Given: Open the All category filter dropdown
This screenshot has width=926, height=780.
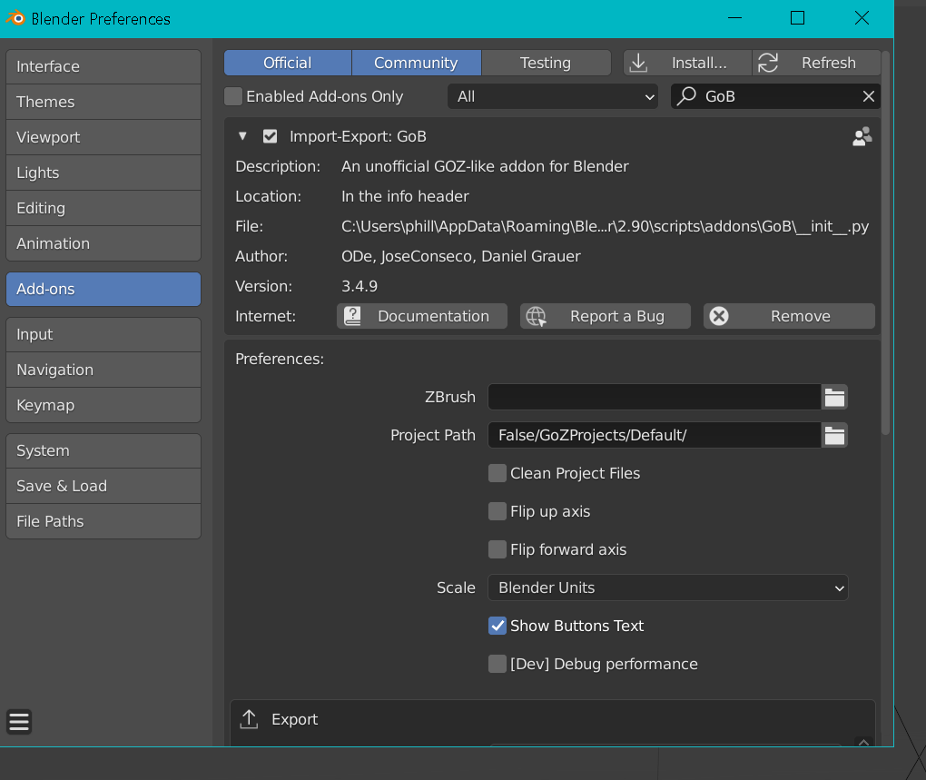Looking at the screenshot, I should pyautogui.click(x=552, y=96).
